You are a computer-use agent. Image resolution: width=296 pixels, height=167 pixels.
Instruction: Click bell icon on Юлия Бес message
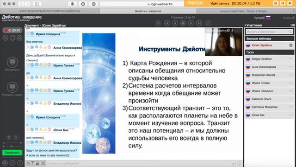41,129
